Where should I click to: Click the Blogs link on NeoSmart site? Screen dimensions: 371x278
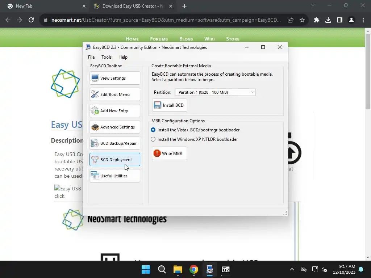[x=186, y=39]
